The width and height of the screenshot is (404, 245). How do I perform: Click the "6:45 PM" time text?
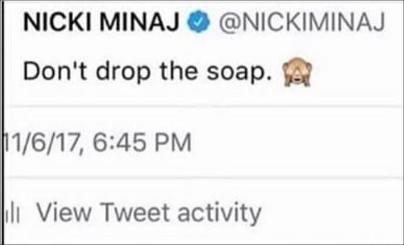click(142, 142)
